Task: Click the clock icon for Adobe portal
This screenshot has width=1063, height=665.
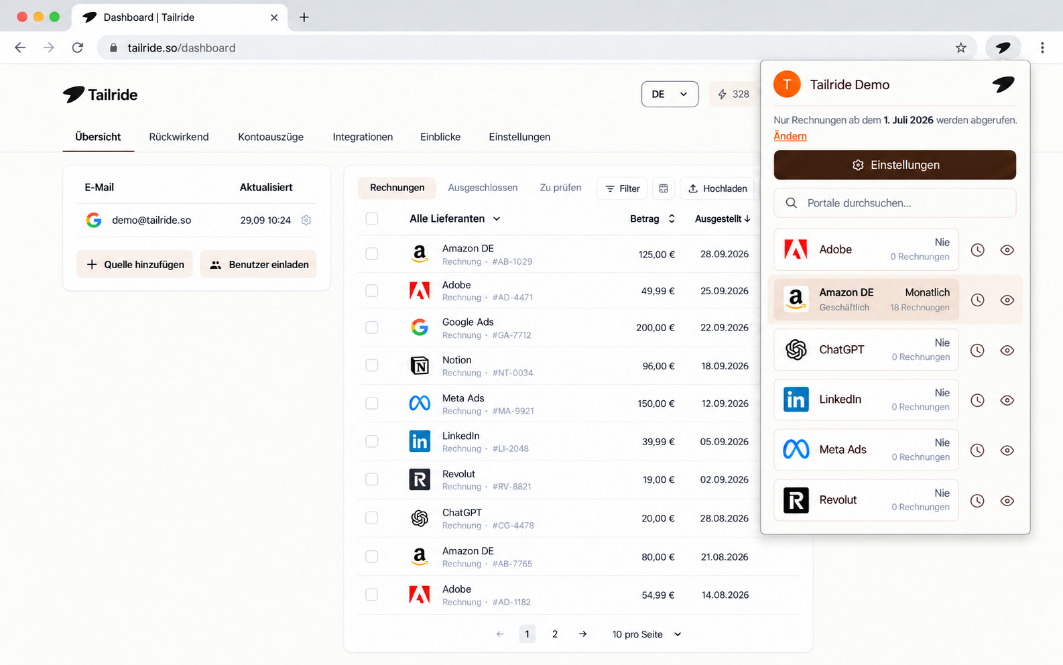Action: pyautogui.click(x=977, y=250)
